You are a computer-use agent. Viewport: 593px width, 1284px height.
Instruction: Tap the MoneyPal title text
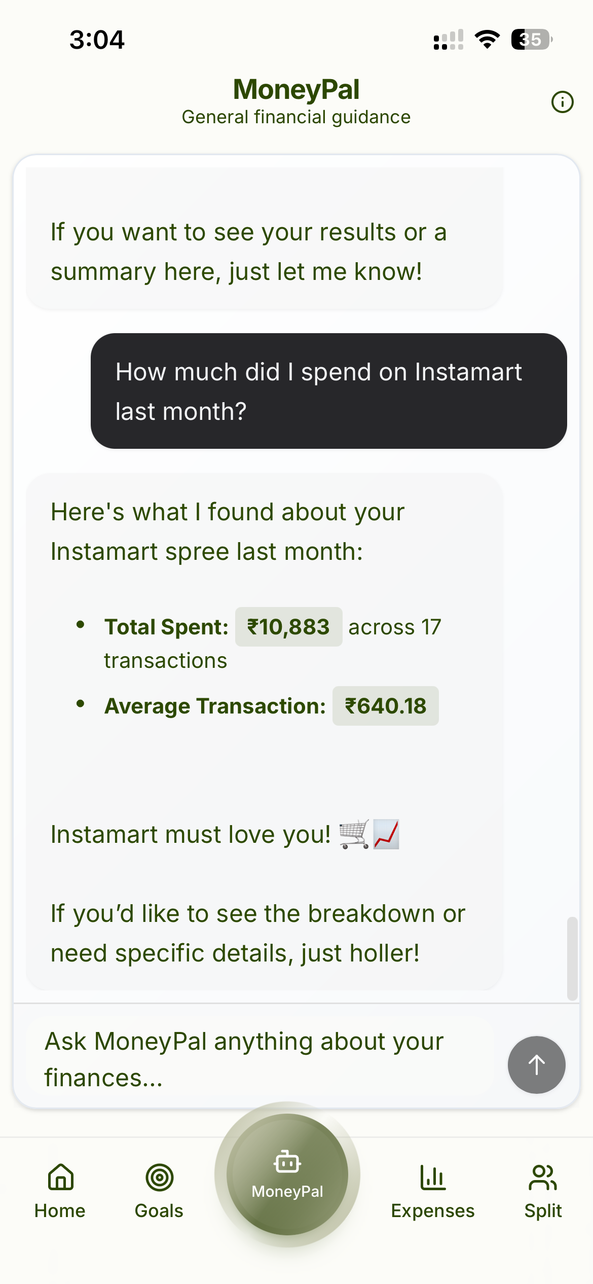[296, 89]
